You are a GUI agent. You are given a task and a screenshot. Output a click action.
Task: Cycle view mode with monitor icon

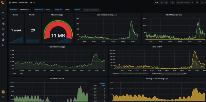coord(172,2)
